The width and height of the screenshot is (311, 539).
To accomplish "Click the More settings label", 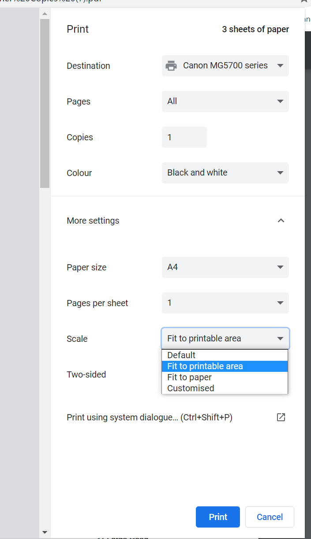I will [x=93, y=221].
